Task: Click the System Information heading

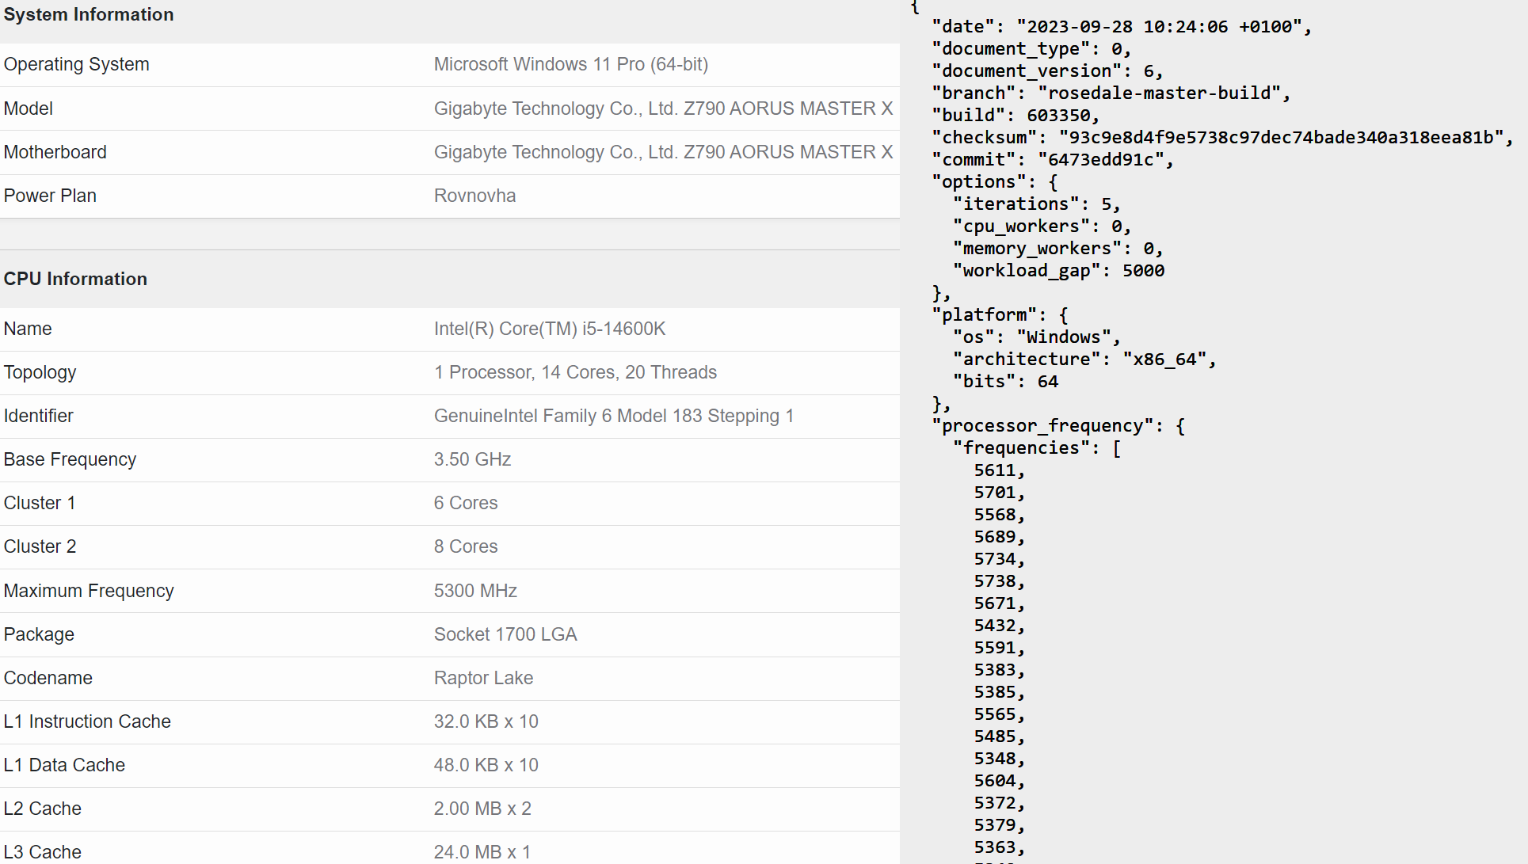Action: [x=89, y=14]
